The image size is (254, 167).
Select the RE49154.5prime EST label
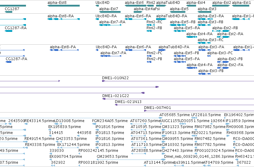[39, 139]
